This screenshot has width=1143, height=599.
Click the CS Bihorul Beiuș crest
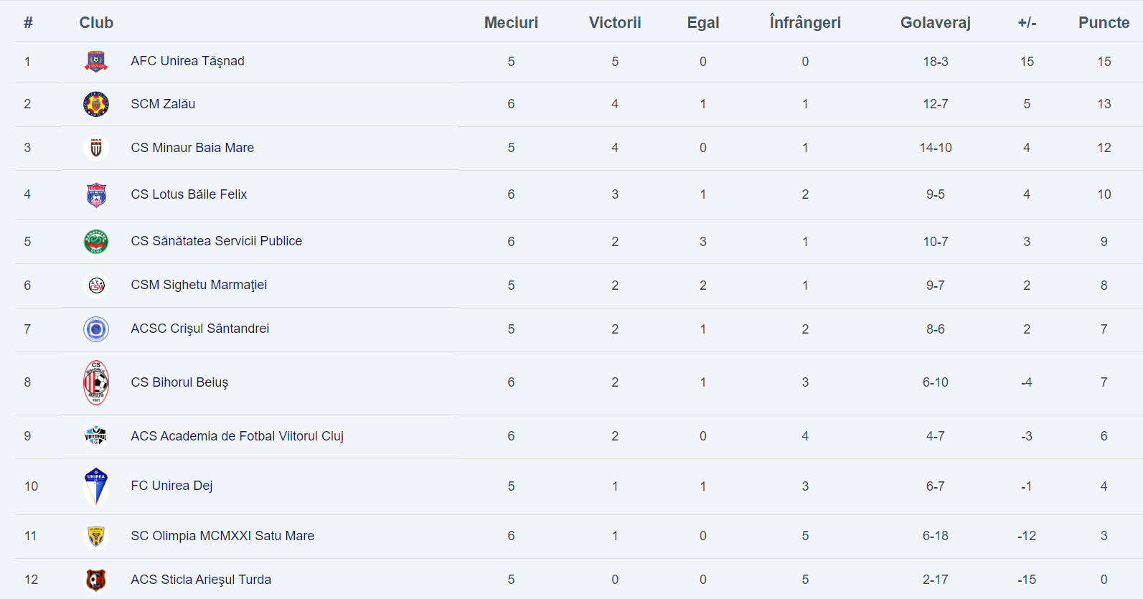tap(96, 382)
